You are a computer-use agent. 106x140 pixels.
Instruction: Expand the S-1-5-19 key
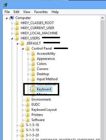17,130
